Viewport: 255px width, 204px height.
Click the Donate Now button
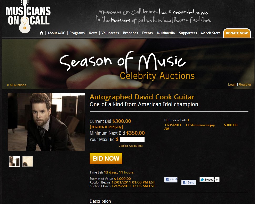pyautogui.click(x=237, y=33)
